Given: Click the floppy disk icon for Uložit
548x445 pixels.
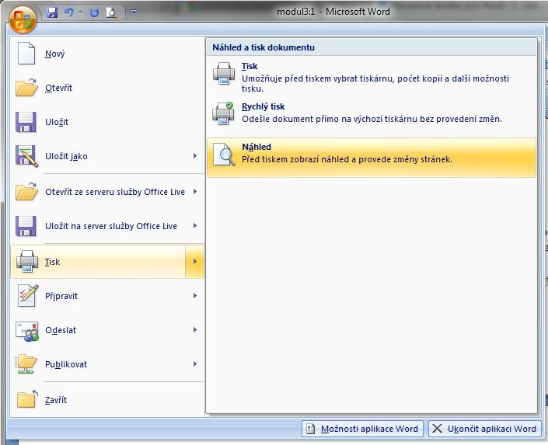Looking at the screenshot, I should coord(26,122).
